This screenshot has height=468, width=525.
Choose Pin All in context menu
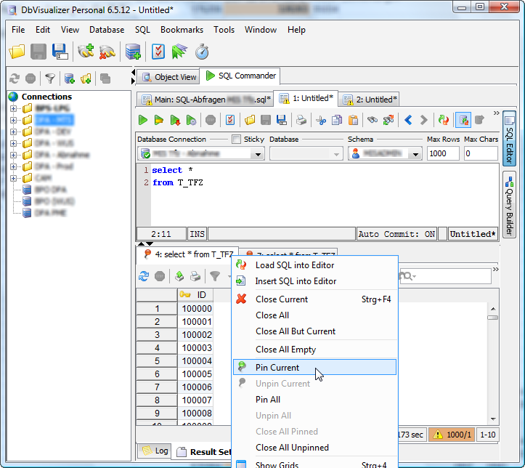pyautogui.click(x=314, y=399)
